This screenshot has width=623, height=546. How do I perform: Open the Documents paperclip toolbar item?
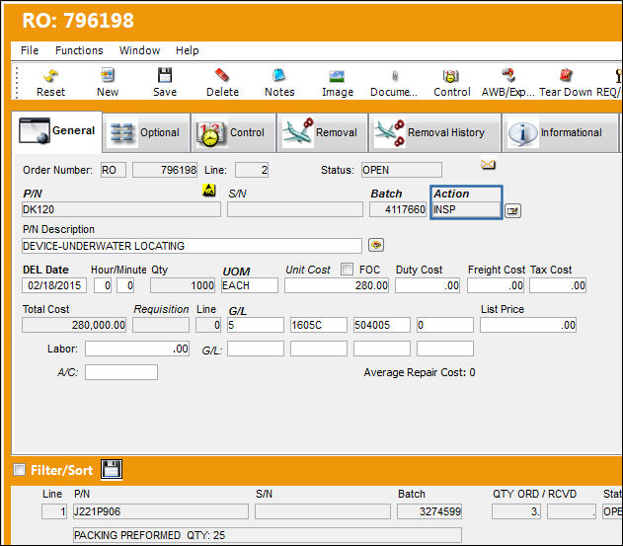click(x=394, y=83)
